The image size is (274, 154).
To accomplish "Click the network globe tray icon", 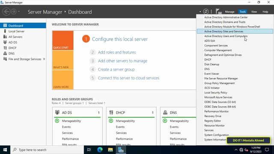I will pyautogui.click(x=241, y=150).
